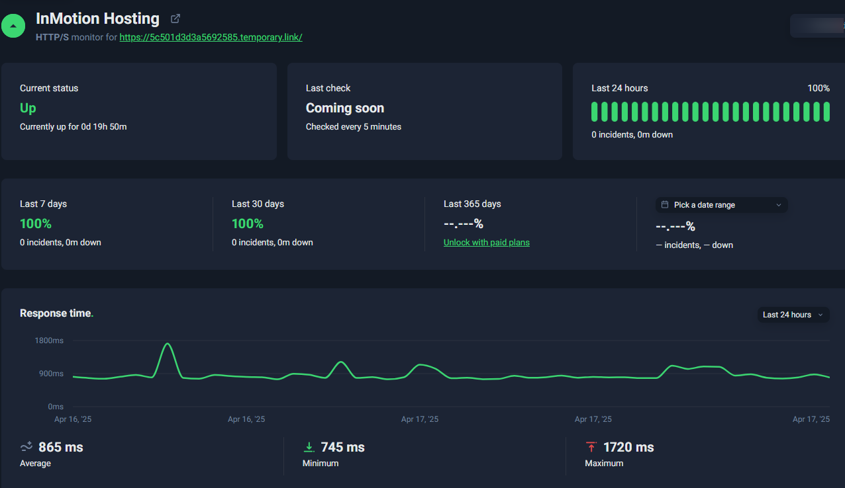Click Unlock with paid plans link
845x488 pixels.
pos(487,243)
